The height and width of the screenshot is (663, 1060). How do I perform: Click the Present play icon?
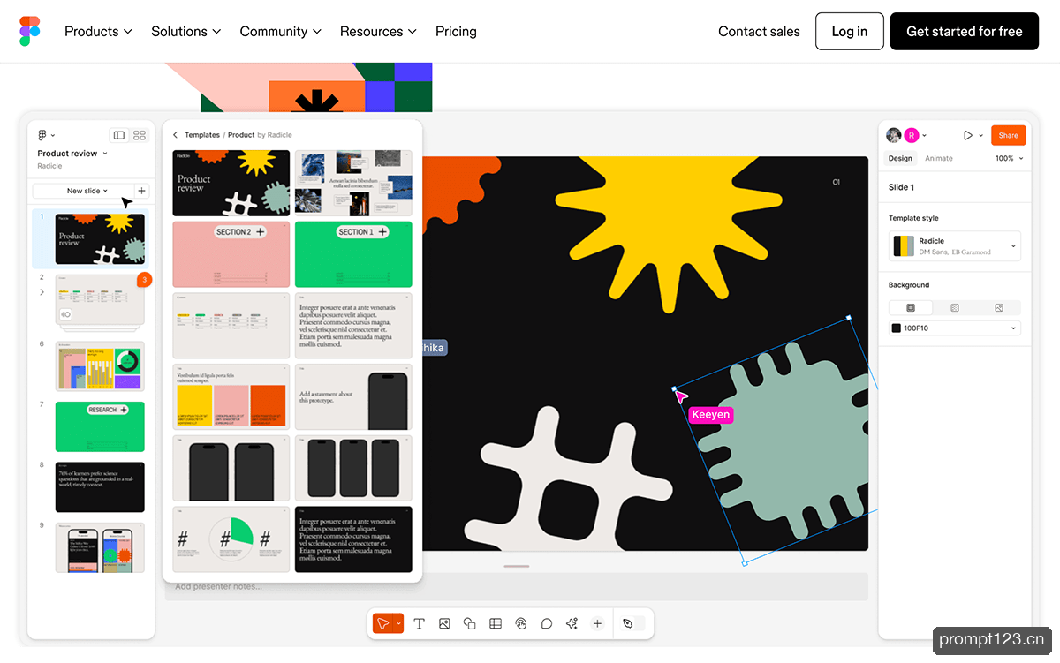click(968, 135)
